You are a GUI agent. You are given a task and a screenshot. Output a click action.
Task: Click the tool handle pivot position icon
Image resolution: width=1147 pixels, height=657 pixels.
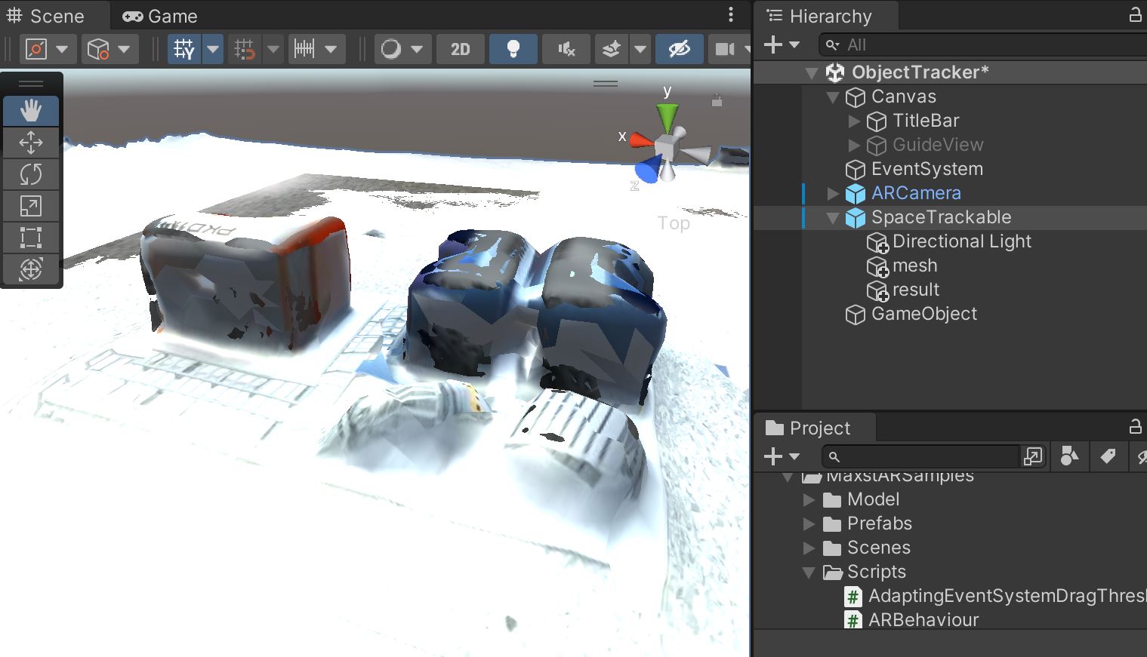tap(36, 49)
